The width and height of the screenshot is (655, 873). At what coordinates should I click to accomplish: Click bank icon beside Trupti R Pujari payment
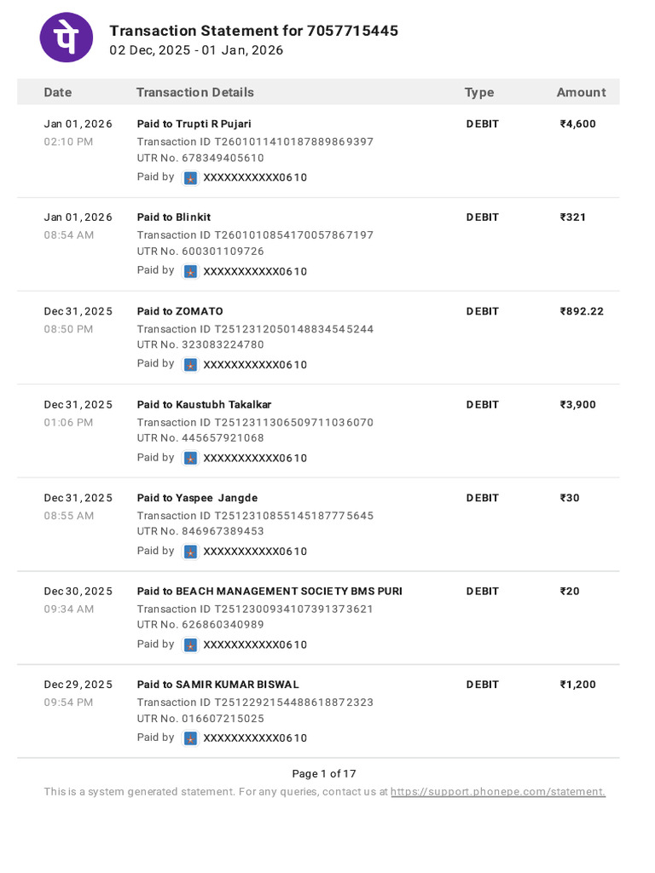190,178
